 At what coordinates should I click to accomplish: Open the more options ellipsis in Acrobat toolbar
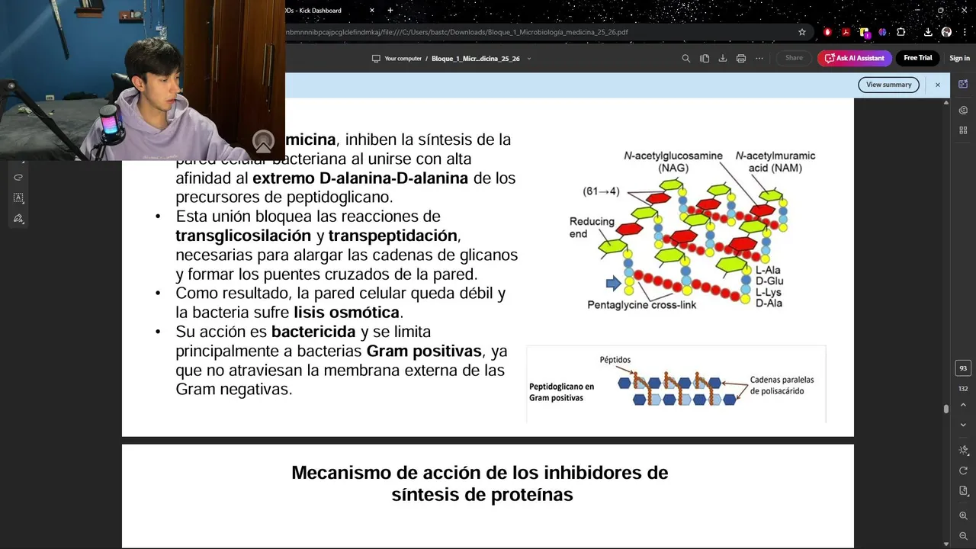pyautogui.click(x=759, y=58)
